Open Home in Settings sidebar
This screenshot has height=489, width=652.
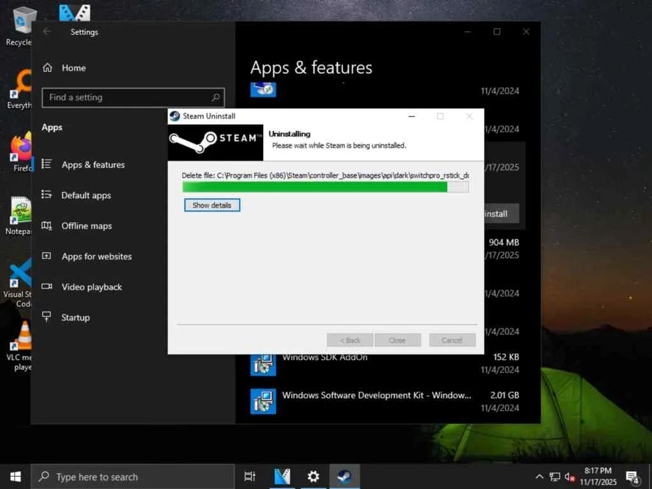[x=74, y=67]
